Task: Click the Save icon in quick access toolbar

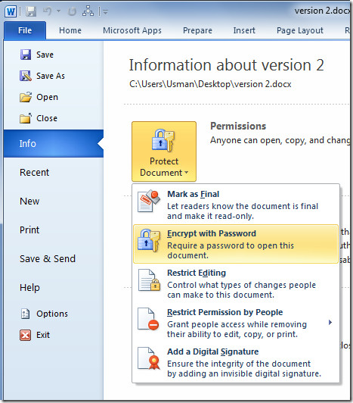Action: (31, 11)
